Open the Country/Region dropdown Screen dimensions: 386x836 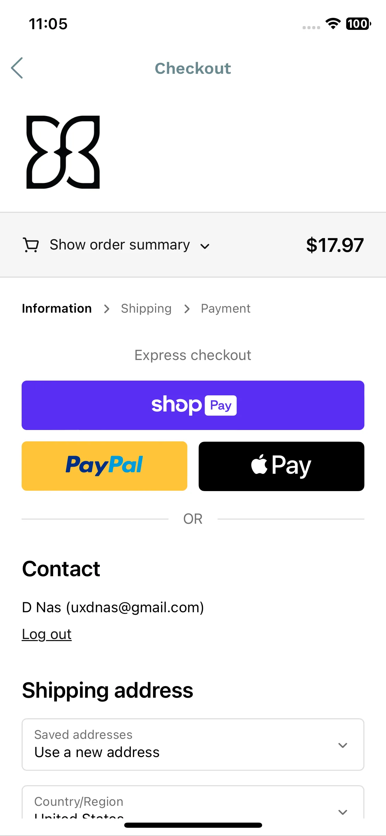pyautogui.click(x=193, y=802)
